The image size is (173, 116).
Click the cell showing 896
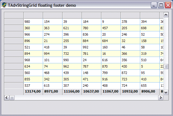click(33, 41)
